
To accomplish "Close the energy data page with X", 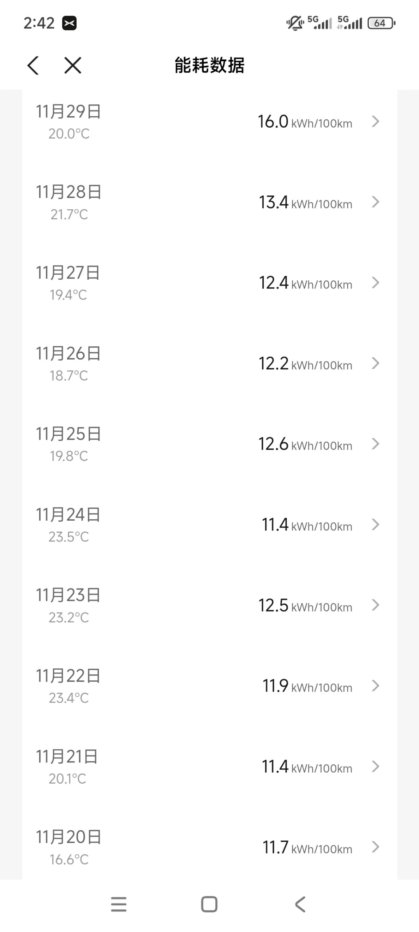I will (x=73, y=66).
